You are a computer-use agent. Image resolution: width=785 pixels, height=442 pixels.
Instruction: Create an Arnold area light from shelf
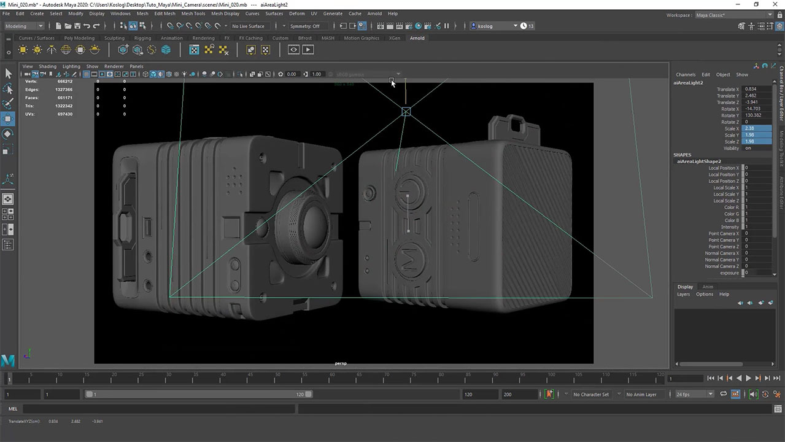23,50
